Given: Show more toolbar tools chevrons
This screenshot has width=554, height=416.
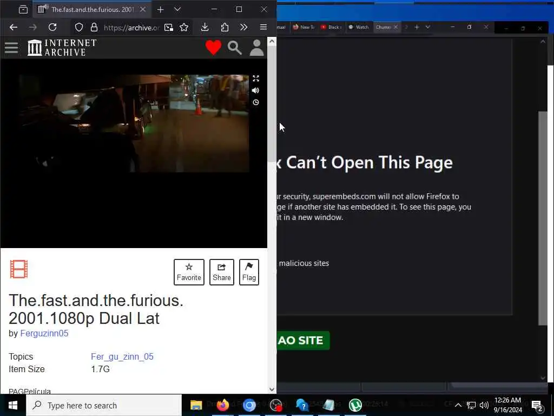Looking at the screenshot, I should click(243, 27).
